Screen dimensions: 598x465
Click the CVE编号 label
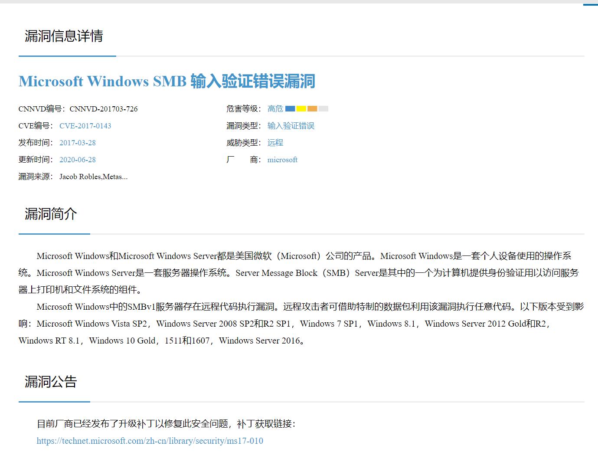pos(36,126)
